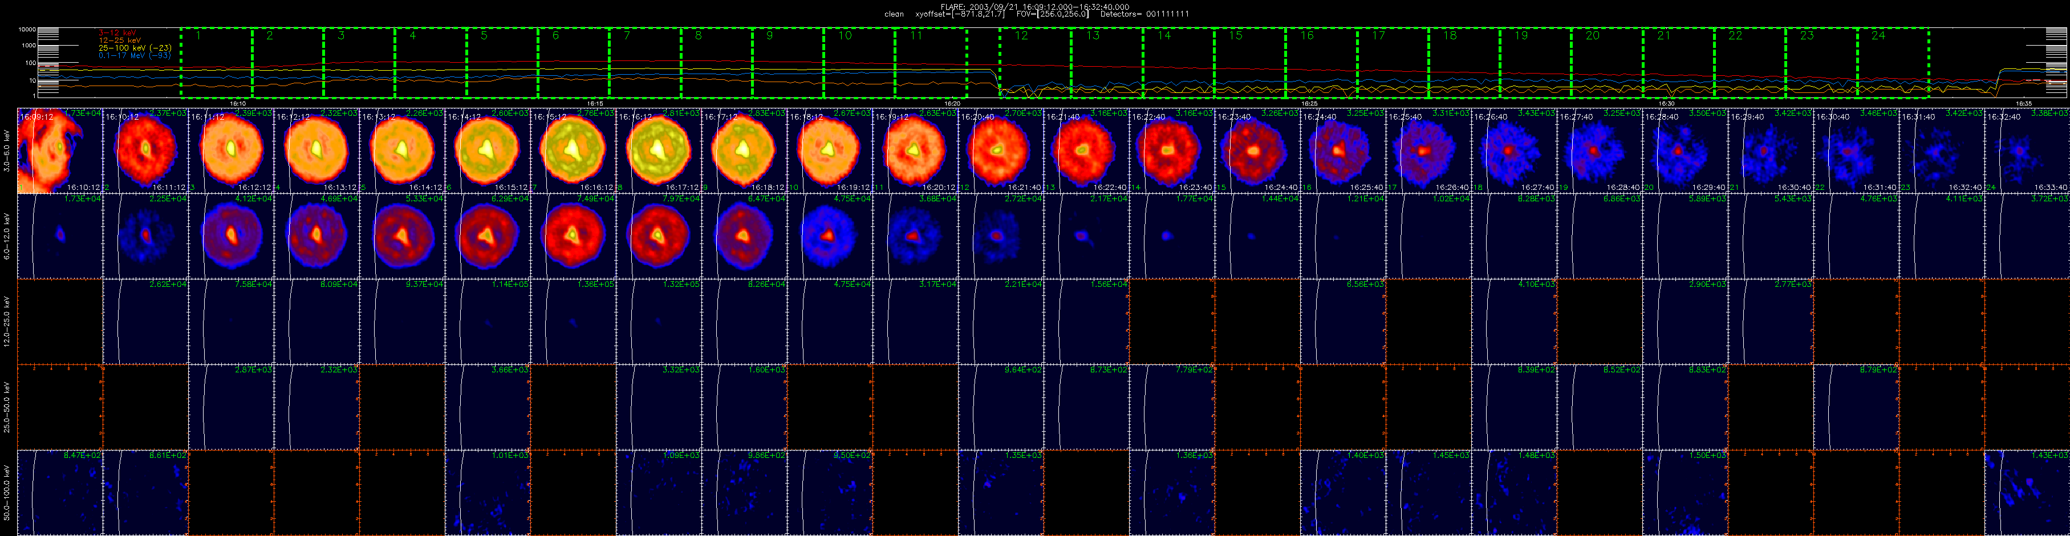2070x536 pixels.
Task: Select time interval 12 in light curve
Action: click(x=1036, y=63)
